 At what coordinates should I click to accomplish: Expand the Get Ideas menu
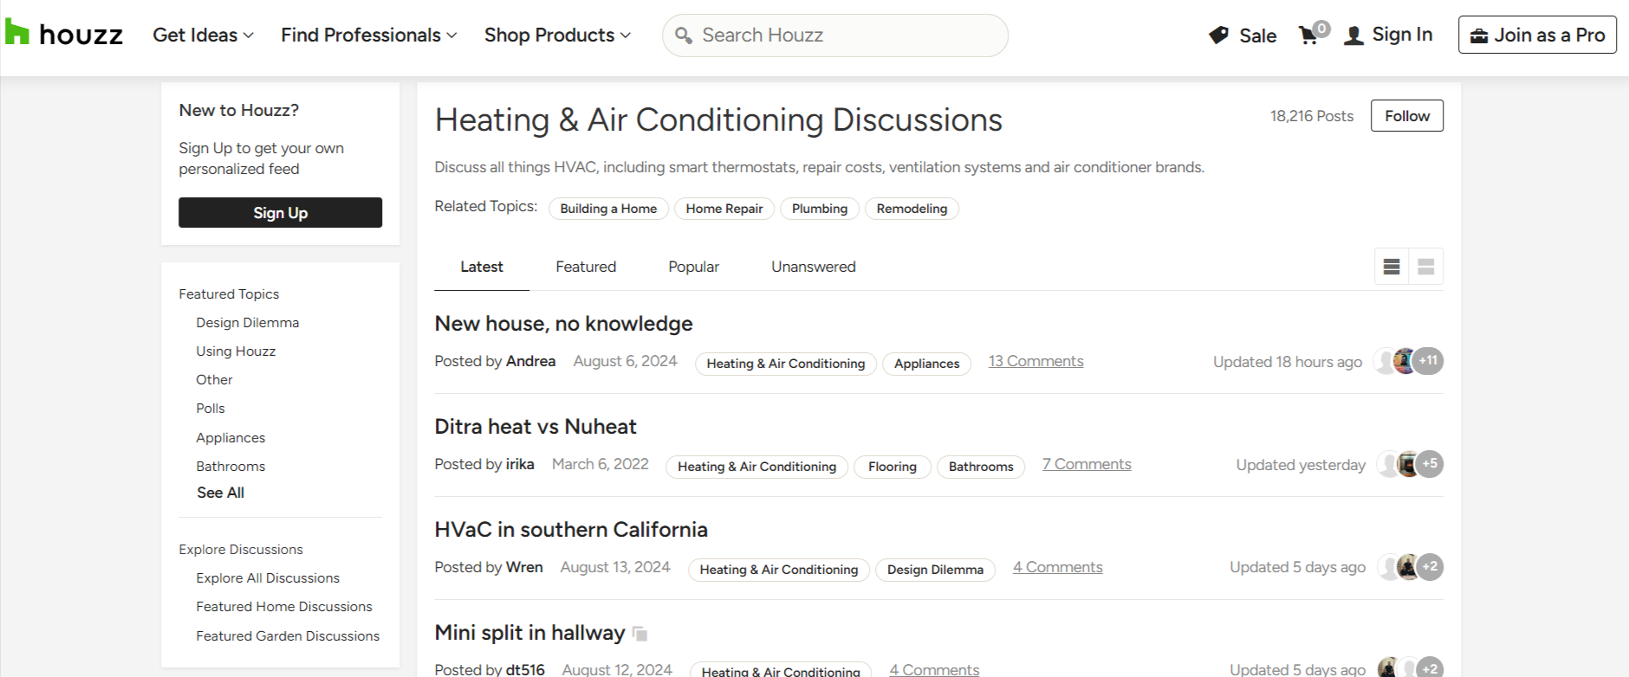[203, 35]
